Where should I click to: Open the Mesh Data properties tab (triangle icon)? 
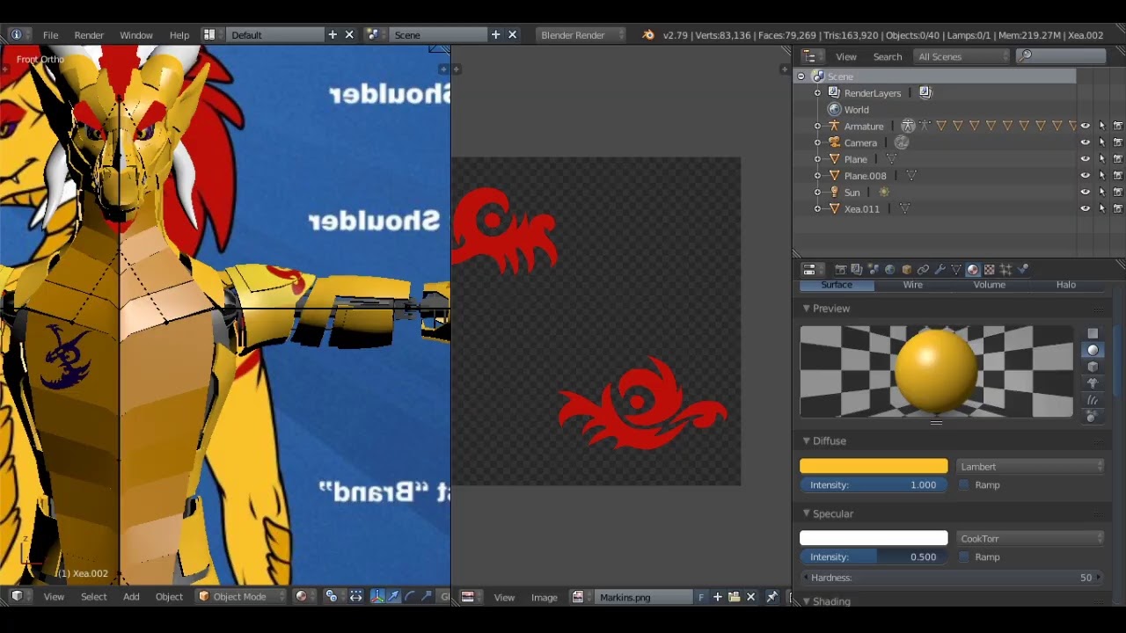(x=956, y=269)
